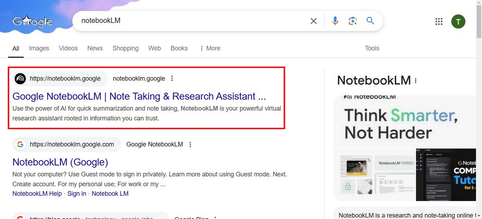Open Google NotebookLM Note Taking result link
Viewport: 482px width, 219px height.
coord(139,96)
